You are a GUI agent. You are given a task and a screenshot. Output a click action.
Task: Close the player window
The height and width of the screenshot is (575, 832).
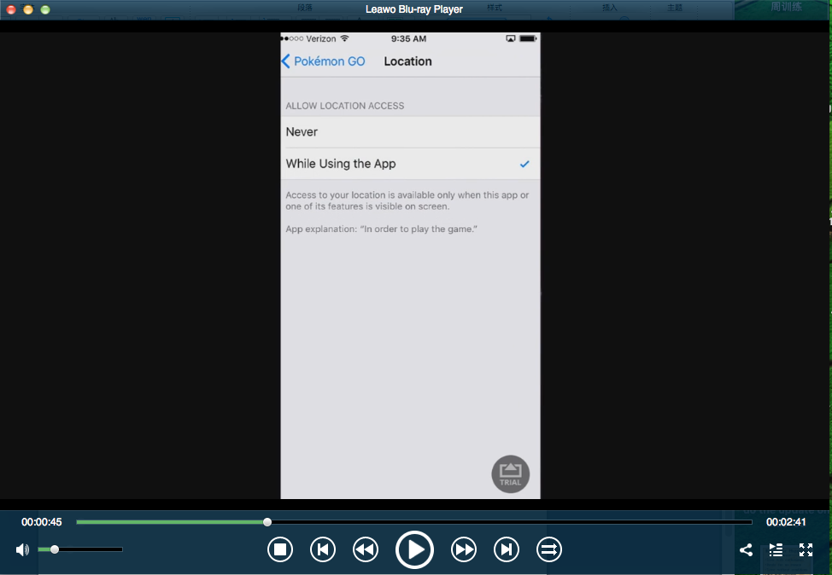[x=10, y=9]
